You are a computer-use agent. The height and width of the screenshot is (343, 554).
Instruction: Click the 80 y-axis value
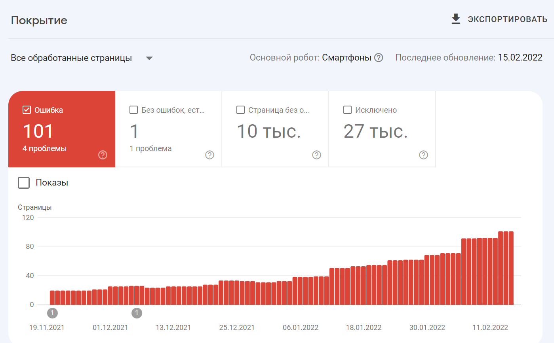[x=30, y=246]
